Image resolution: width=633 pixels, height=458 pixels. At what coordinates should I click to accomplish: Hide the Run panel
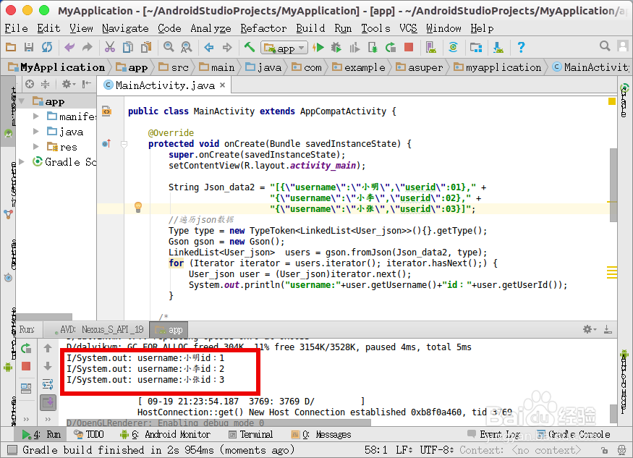coord(608,329)
